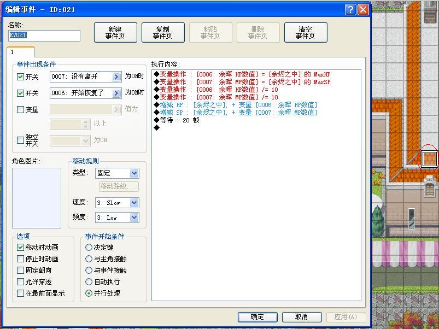Click the 清空事件页 button
Image resolution: width=439 pixels, height=329 pixels.
(x=306, y=32)
